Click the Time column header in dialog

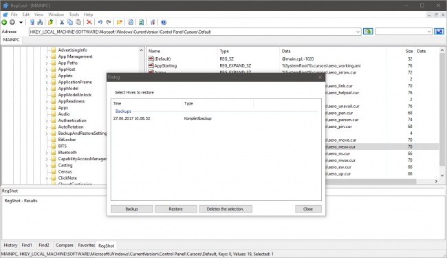(x=146, y=103)
